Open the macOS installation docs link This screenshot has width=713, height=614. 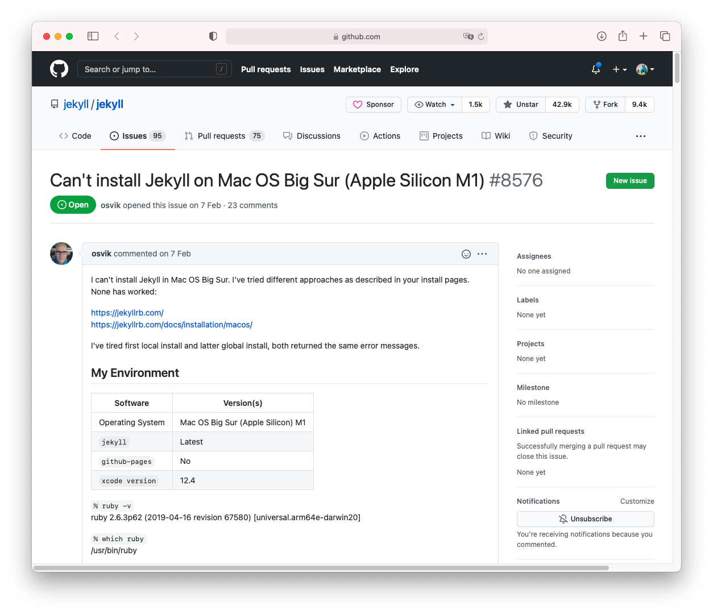(x=172, y=325)
